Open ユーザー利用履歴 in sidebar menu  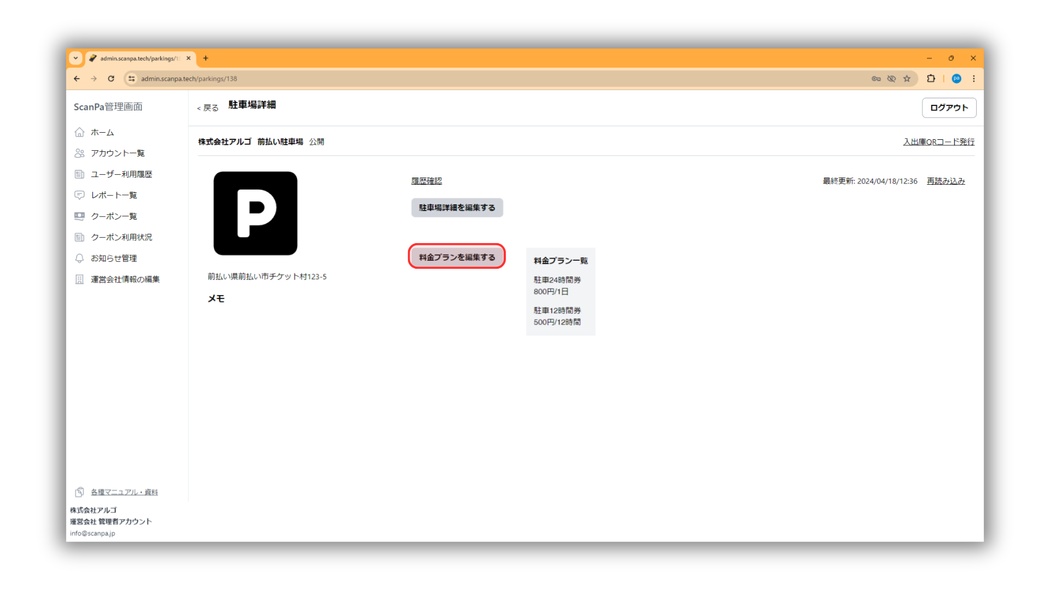pyautogui.click(x=121, y=174)
